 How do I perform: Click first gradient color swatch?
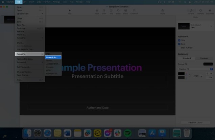coord(181,74)
